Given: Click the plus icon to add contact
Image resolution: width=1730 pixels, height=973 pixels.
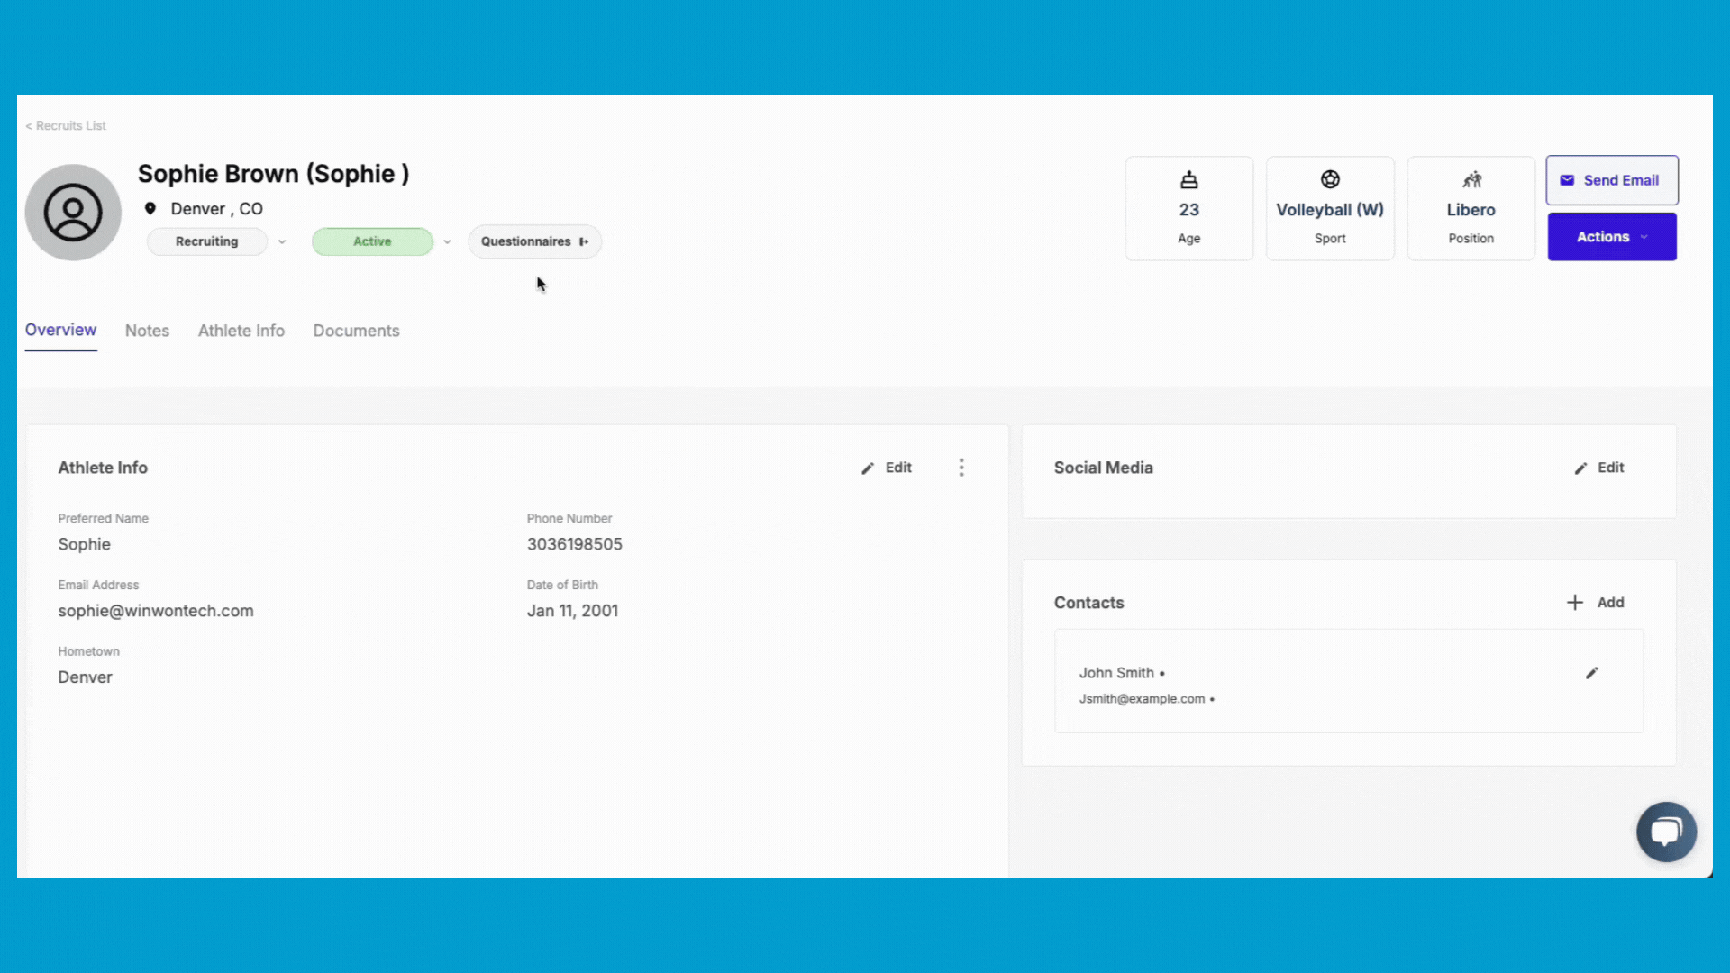Looking at the screenshot, I should click(x=1574, y=603).
